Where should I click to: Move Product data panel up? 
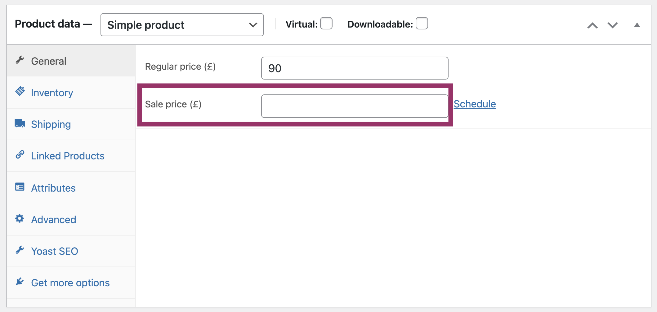[x=592, y=25]
